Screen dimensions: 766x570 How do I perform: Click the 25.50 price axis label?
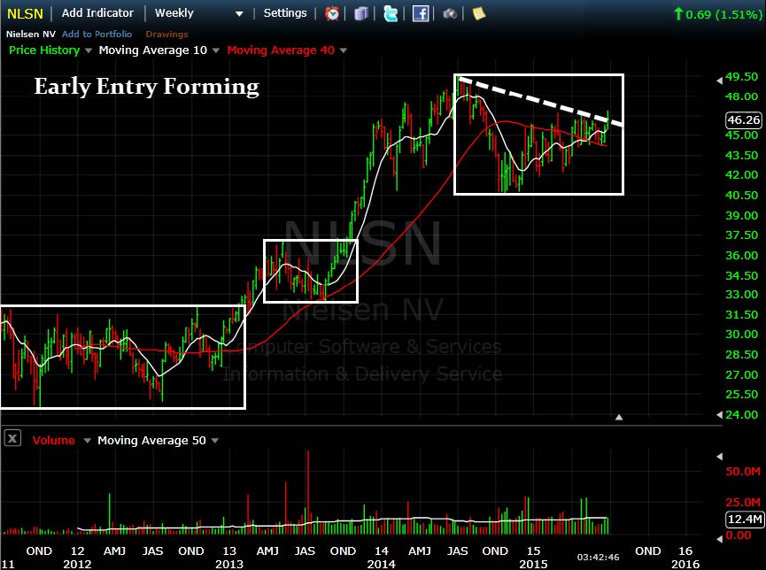tap(741, 394)
